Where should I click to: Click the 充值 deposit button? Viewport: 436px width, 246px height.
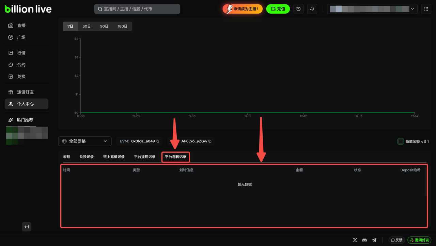pos(278,9)
